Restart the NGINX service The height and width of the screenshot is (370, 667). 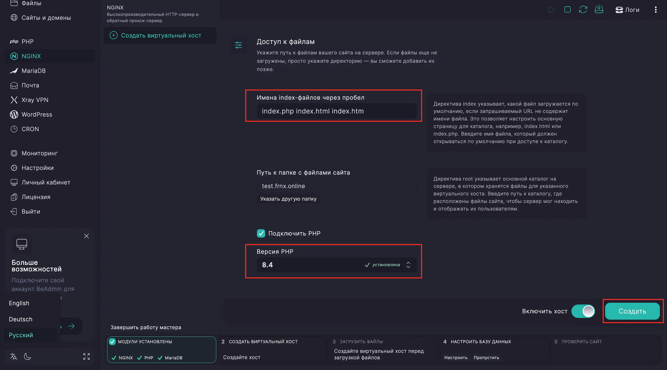pyautogui.click(x=583, y=9)
